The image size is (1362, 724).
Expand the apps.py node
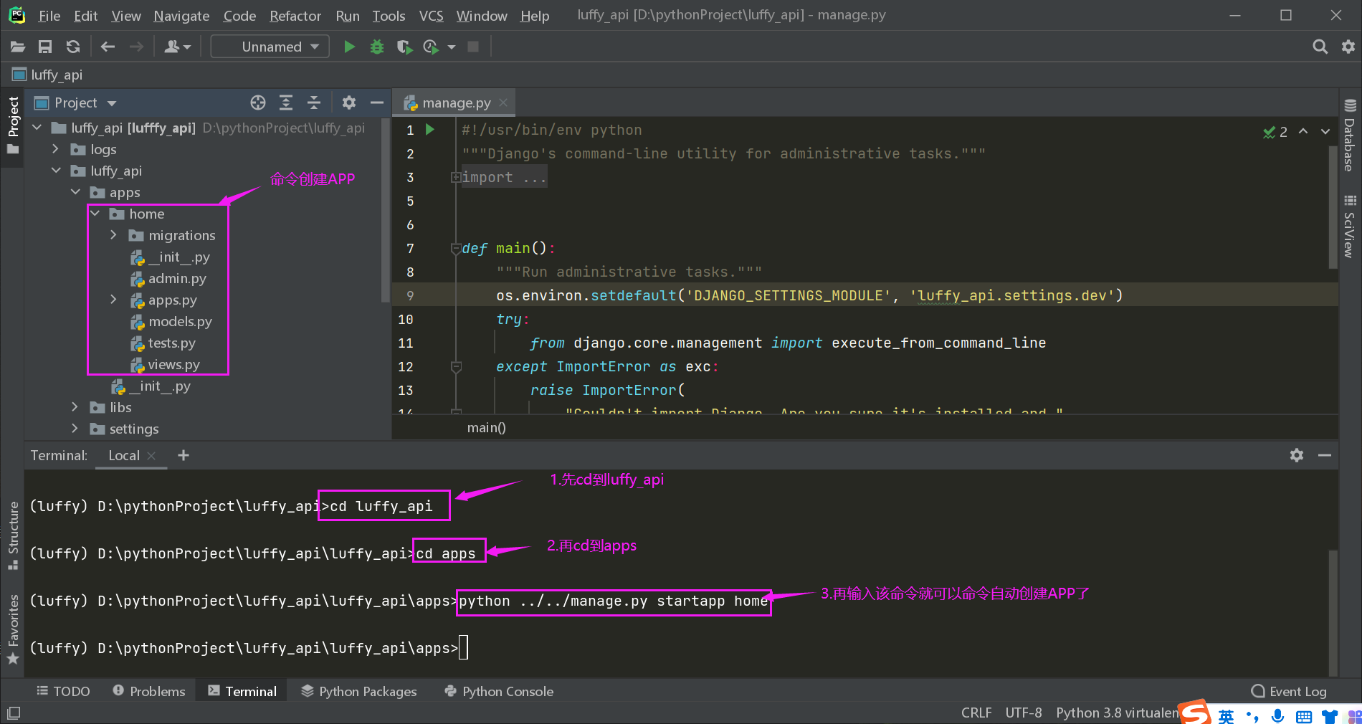coord(113,300)
